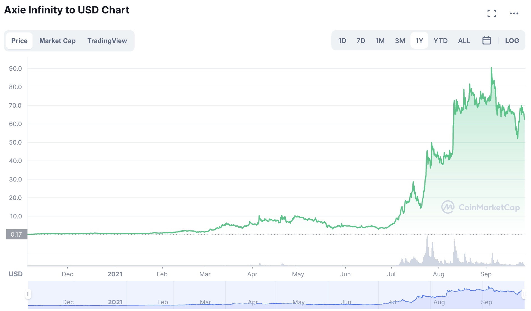Switch to 3M time range
This screenshot has height=311, width=531.
(x=400, y=41)
